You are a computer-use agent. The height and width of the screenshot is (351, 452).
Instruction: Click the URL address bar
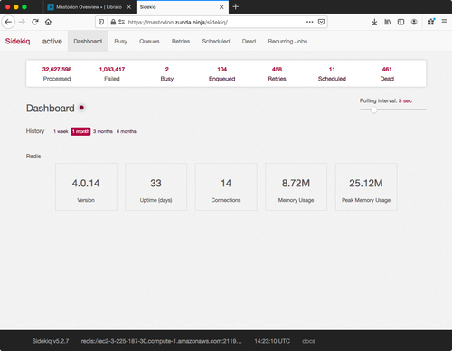(x=211, y=22)
